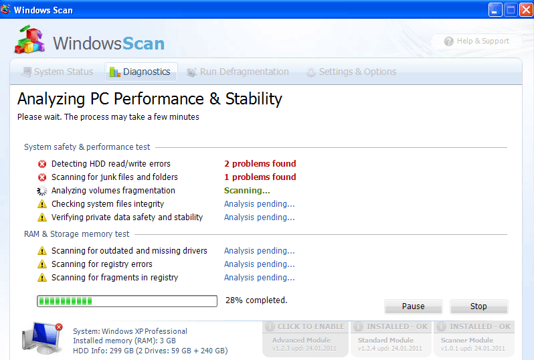
Task: Click the green scan progress bar
Action: click(127, 301)
